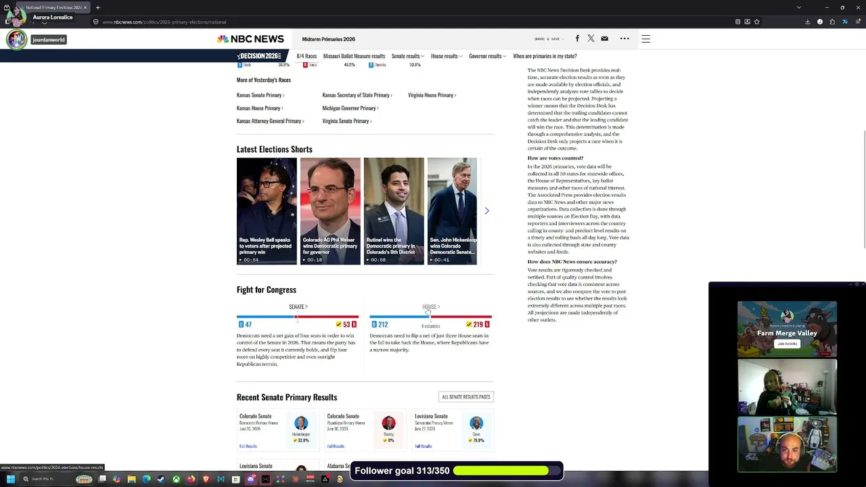Click the House seat balance bar
This screenshot has width=866, height=487.
(430, 317)
